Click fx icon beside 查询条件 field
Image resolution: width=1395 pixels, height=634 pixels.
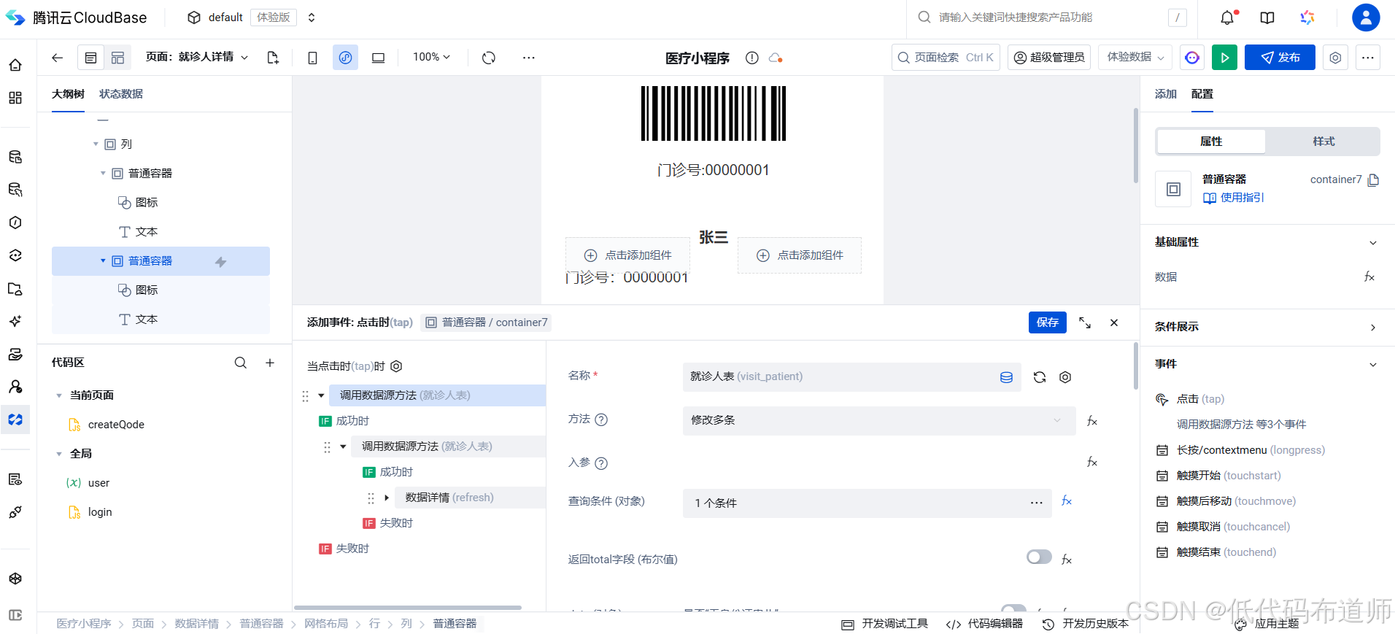coord(1067,500)
